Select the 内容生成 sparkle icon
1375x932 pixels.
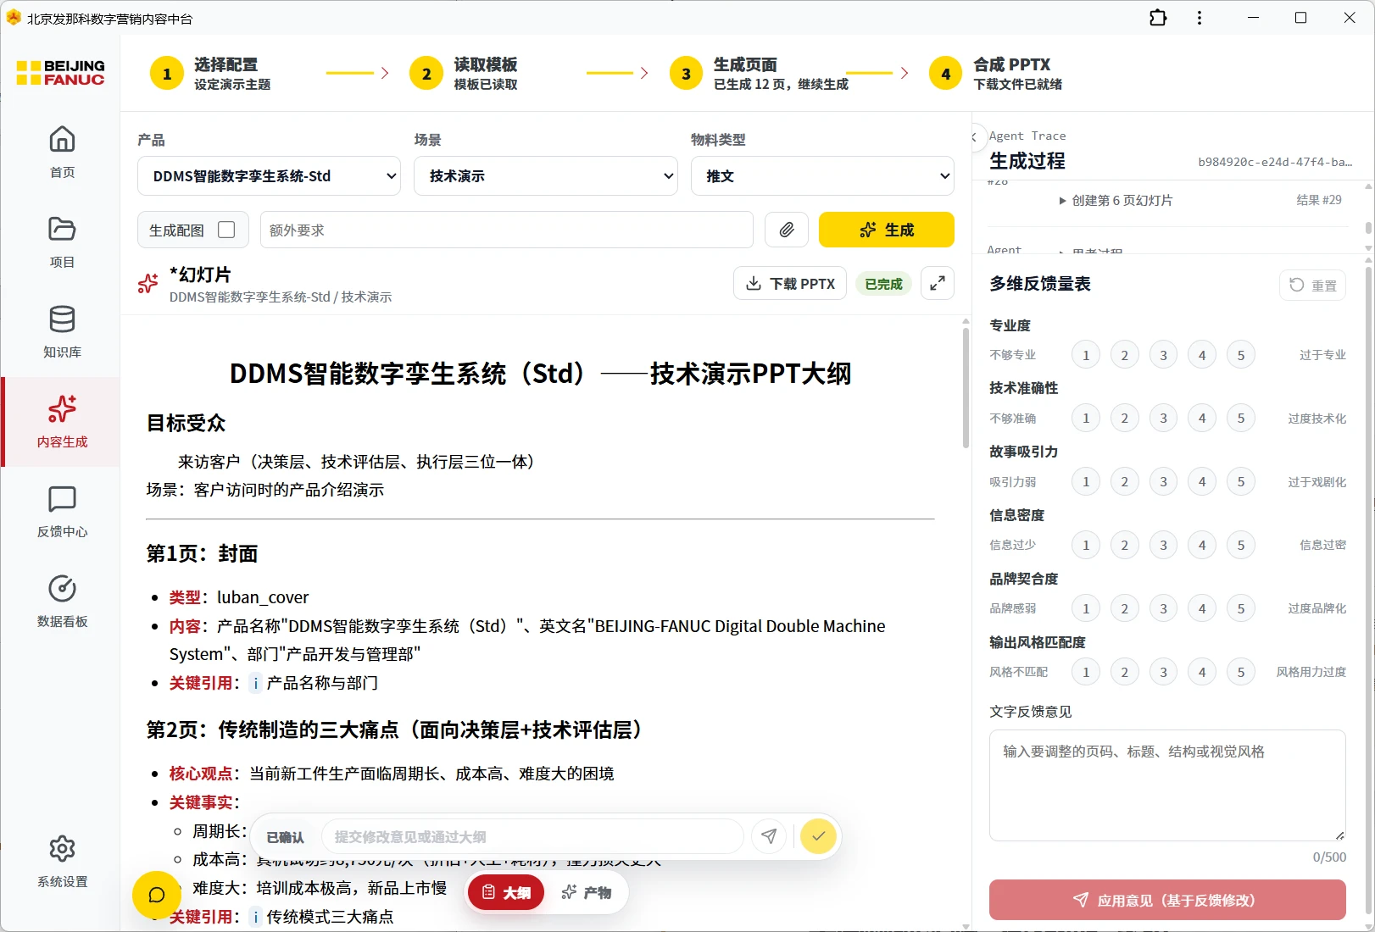[x=62, y=409]
